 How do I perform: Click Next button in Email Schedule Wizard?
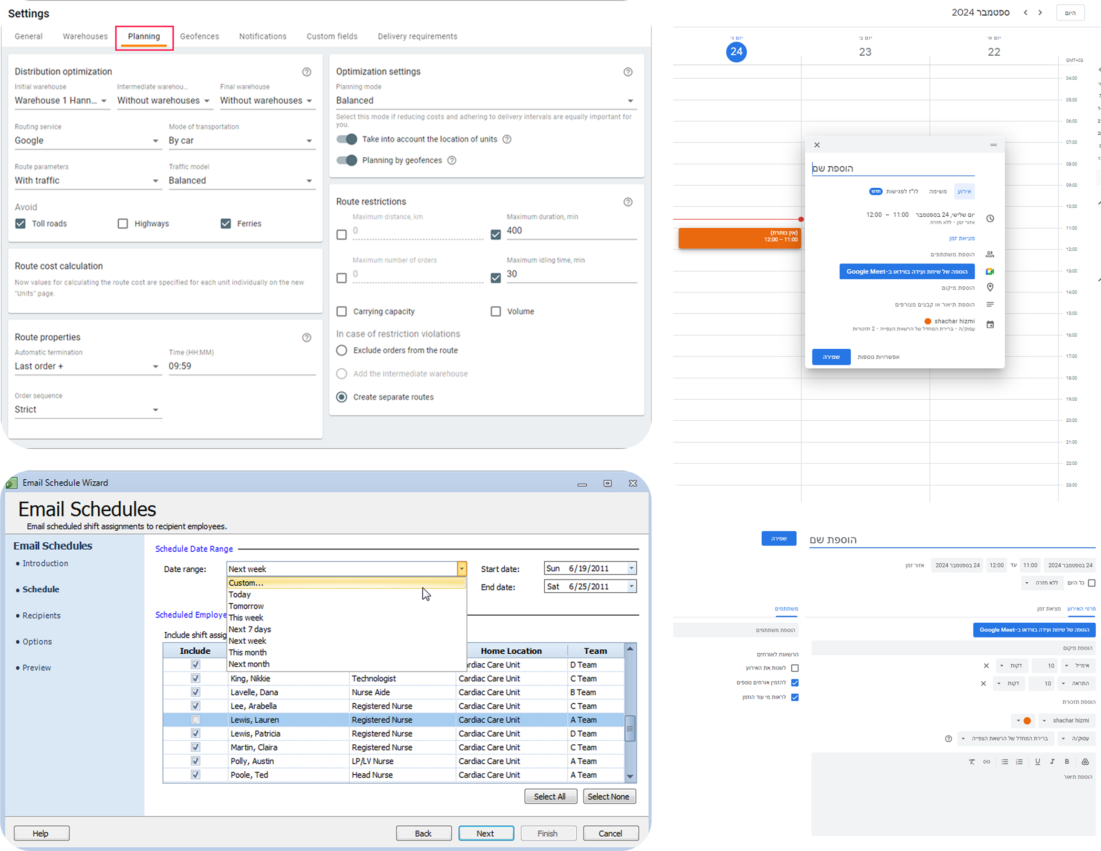(486, 833)
